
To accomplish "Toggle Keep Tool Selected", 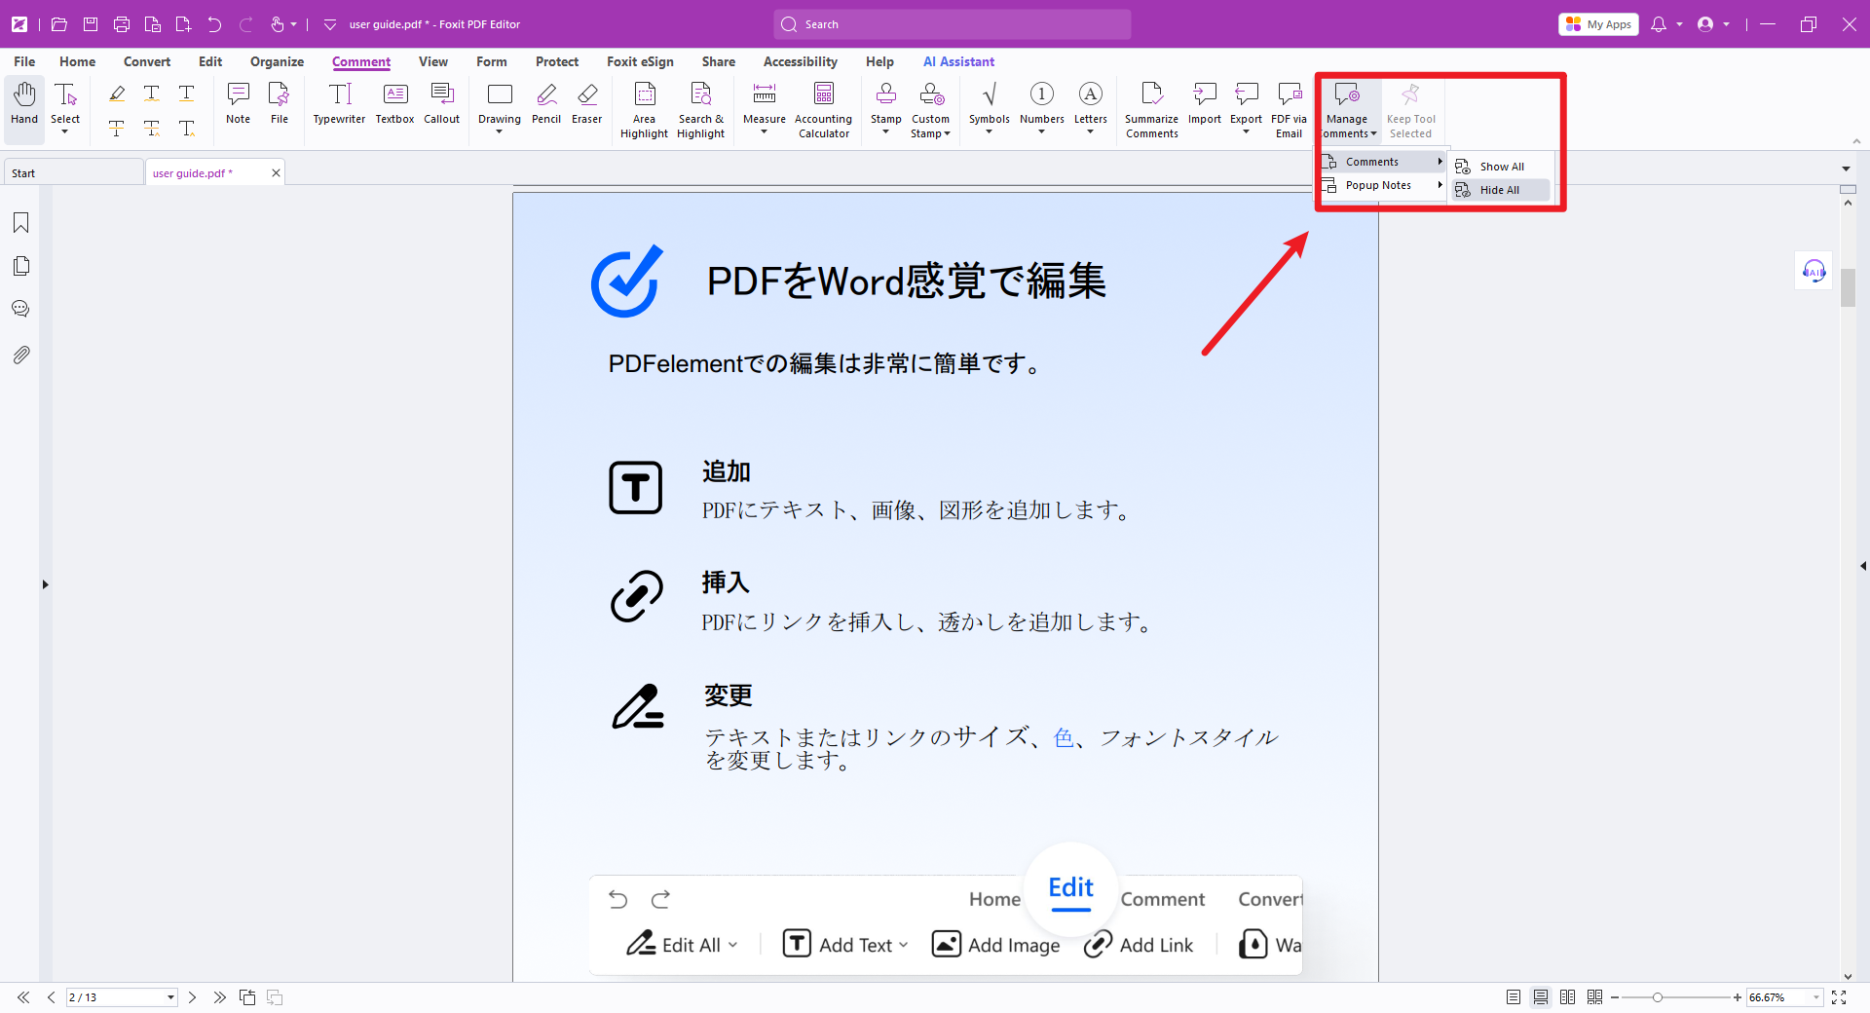I will point(1410,110).
